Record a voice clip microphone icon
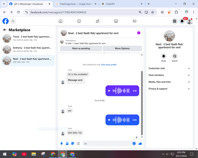Screen dimensions: 198x158 click(x=61, y=143)
